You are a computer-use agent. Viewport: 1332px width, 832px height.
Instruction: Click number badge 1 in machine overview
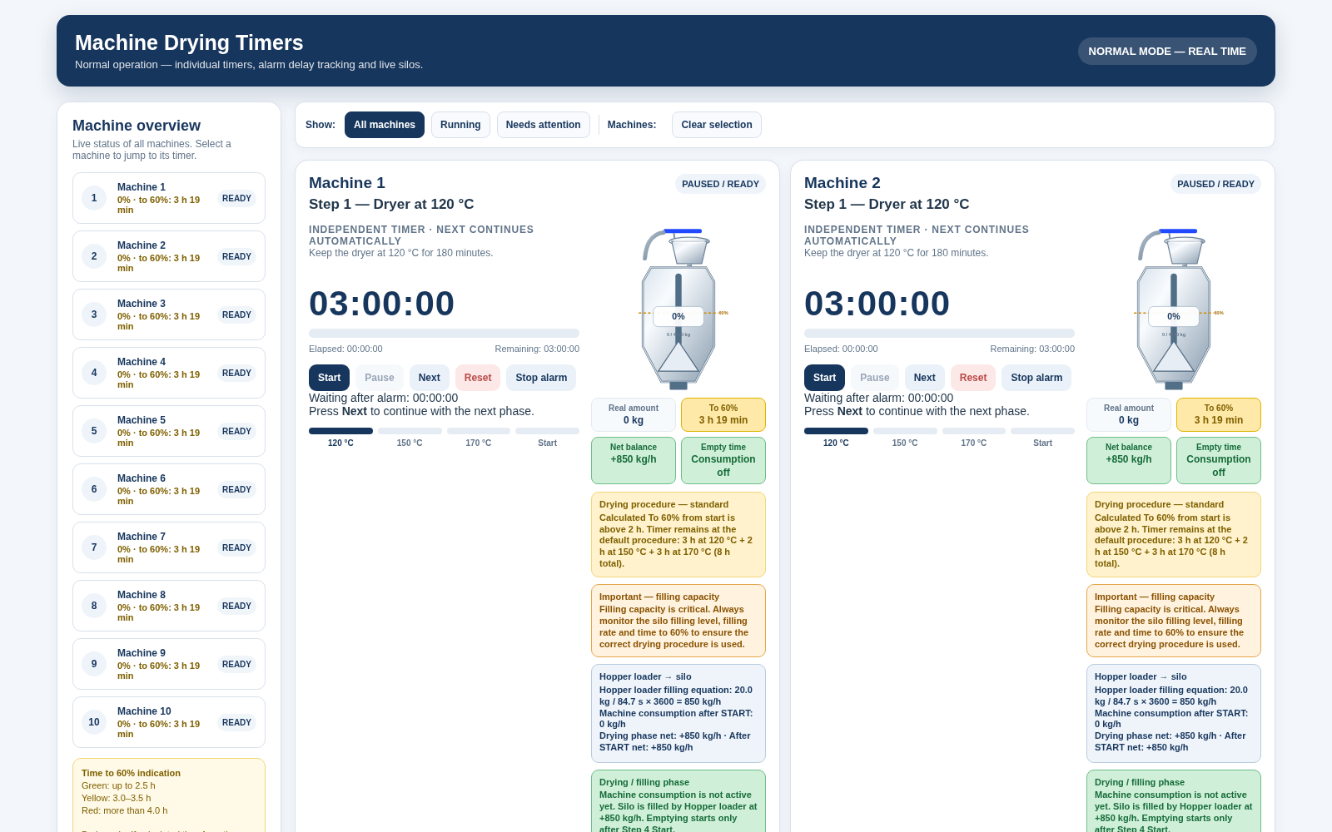coord(94,198)
